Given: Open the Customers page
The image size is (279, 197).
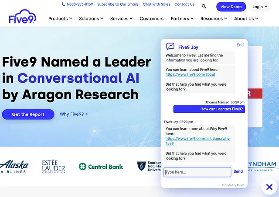Looking at the screenshot, I should 151,18.
